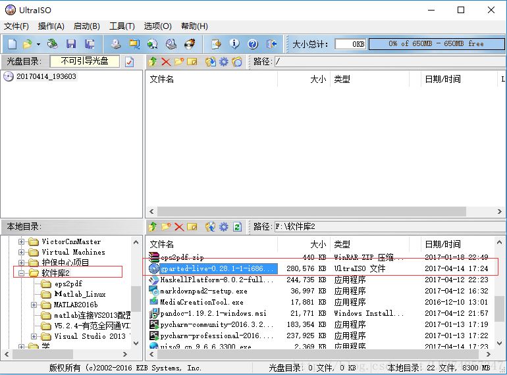Click the disc path field showing /
Screen dimensions: 507x375
[390, 61]
